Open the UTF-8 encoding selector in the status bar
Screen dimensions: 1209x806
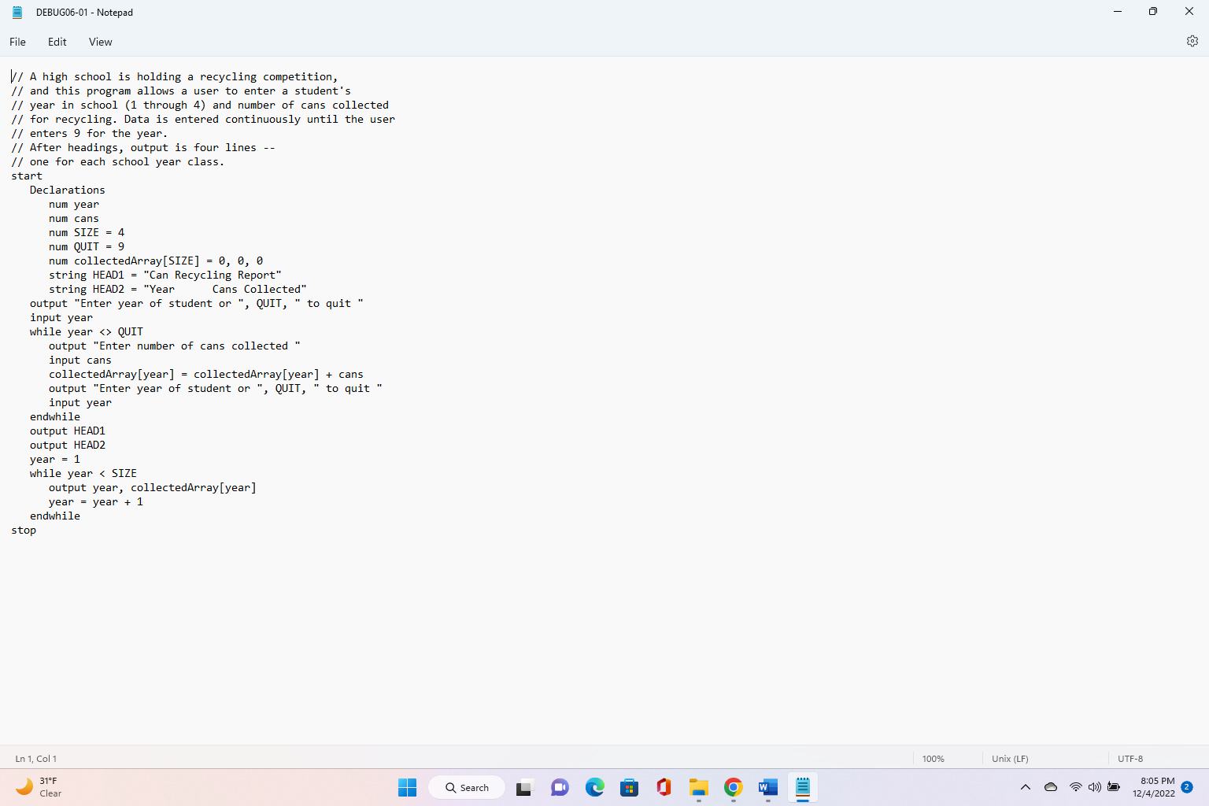coord(1130,758)
